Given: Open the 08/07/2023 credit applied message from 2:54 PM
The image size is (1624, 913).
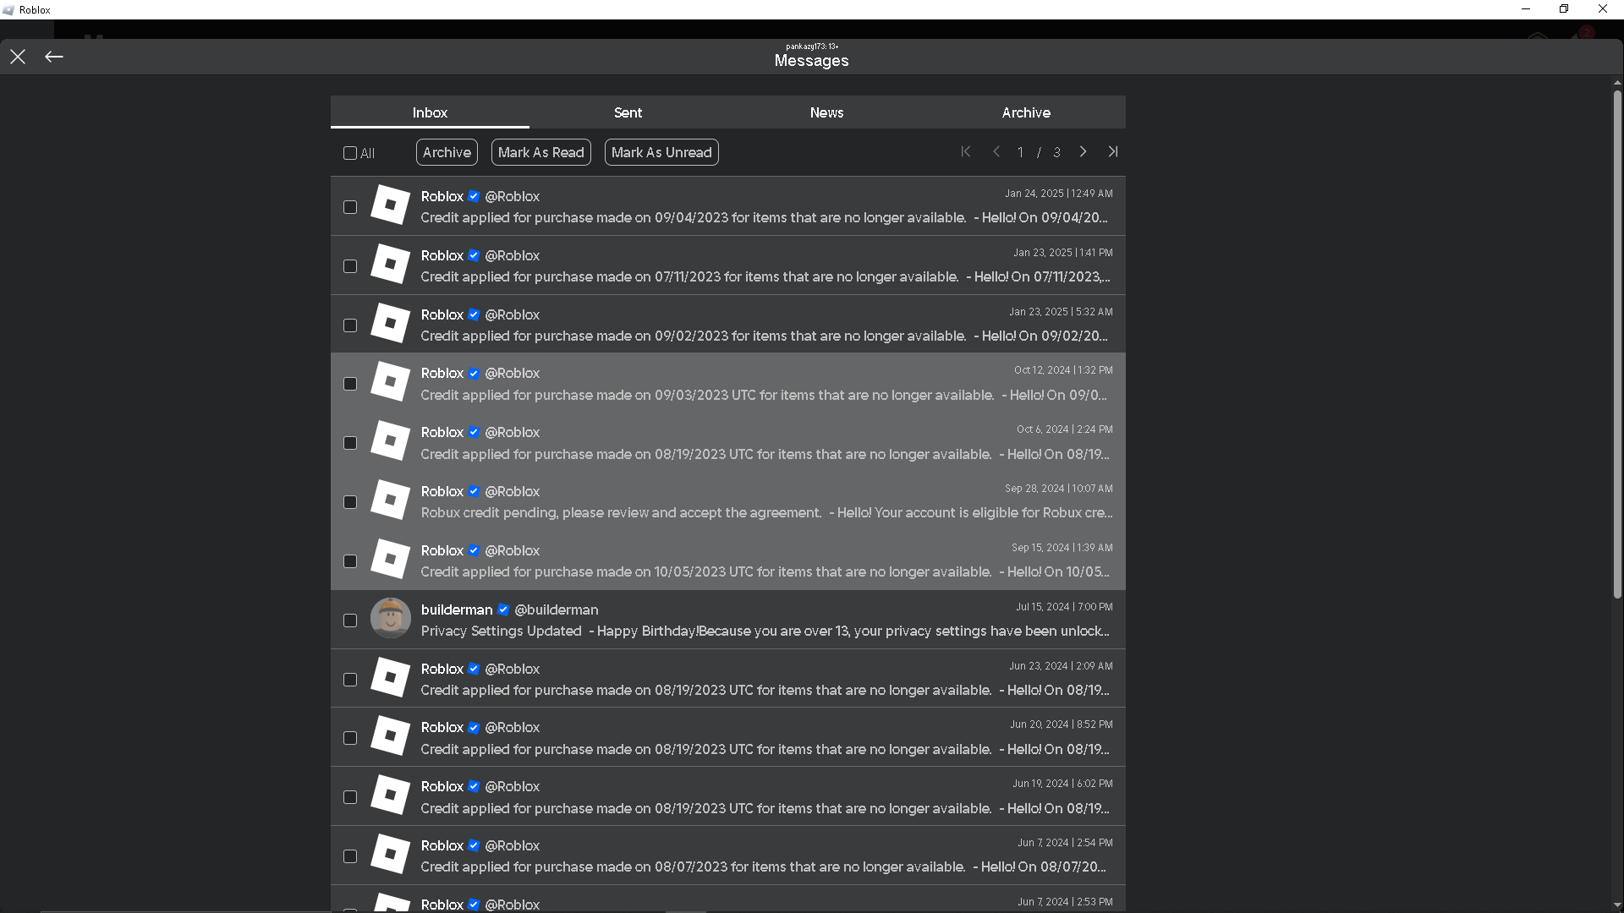Looking at the screenshot, I should click(728, 856).
